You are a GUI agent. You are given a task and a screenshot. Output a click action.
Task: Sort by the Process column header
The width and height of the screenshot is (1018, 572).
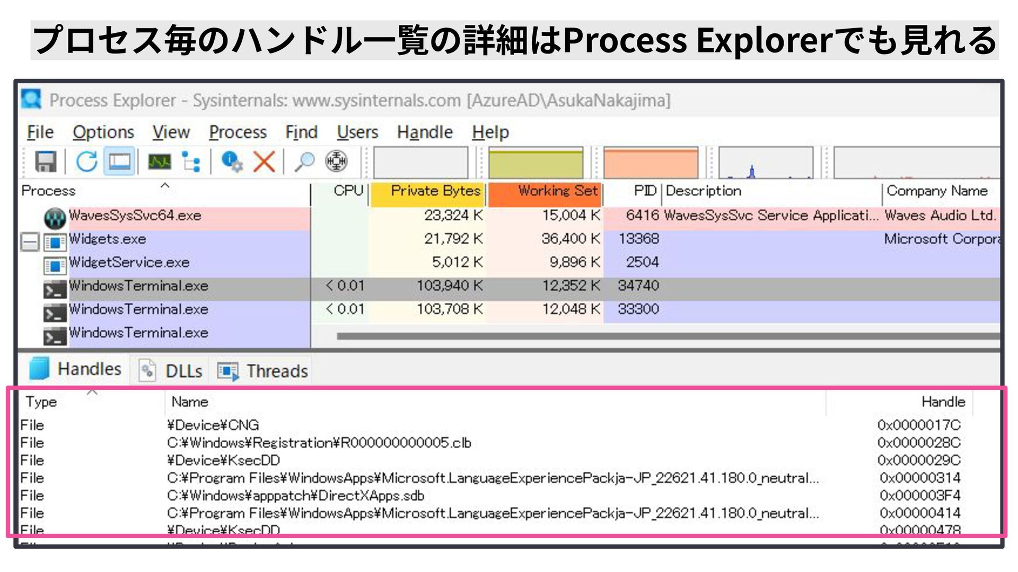pos(48,191)
